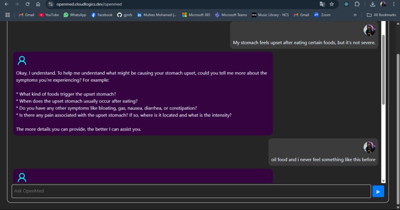This screenshot has height=210, width=400.
Task: Focus the Ask OpenMed input field
Action: (x=192, y=191)
